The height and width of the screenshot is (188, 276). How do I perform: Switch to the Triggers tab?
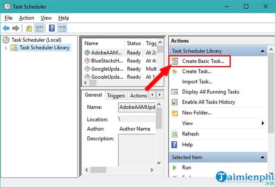[116, 96]
